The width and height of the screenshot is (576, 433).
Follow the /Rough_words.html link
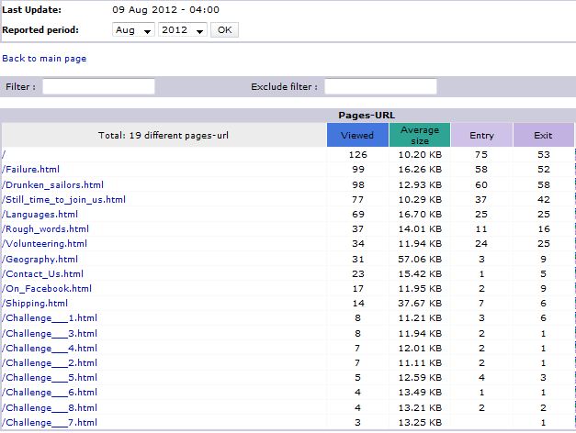[46, 228]
